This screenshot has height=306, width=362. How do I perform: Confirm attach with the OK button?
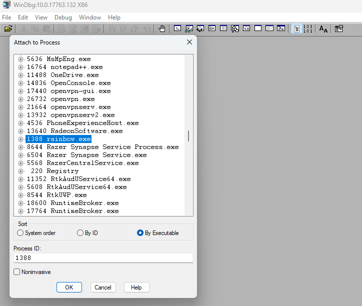pos(69,287)
